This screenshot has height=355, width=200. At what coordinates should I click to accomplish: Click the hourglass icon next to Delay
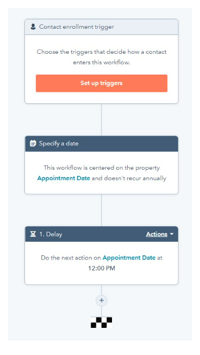pos(33,234)
